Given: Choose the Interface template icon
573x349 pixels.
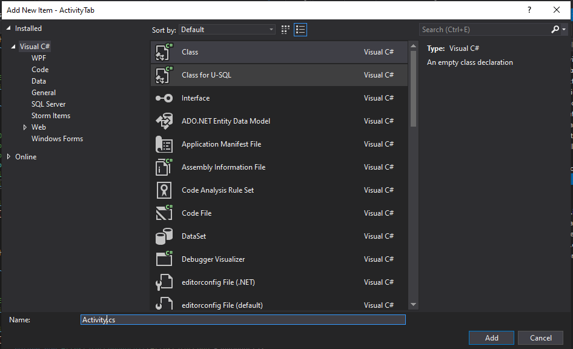Looking at the screenshot, I should pyautogui.click(x=164, y=98).
